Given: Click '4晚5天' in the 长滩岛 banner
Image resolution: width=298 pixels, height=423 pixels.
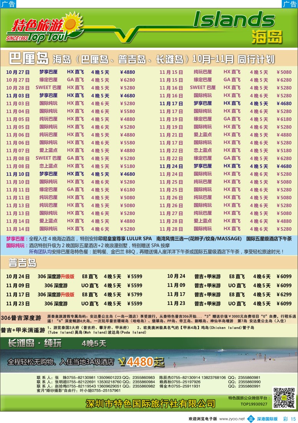Looking at the screenshot, I should click(x=94, y=343).
